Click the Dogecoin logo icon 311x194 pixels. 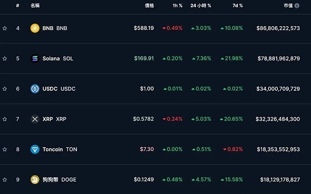[x=35, y=179]
